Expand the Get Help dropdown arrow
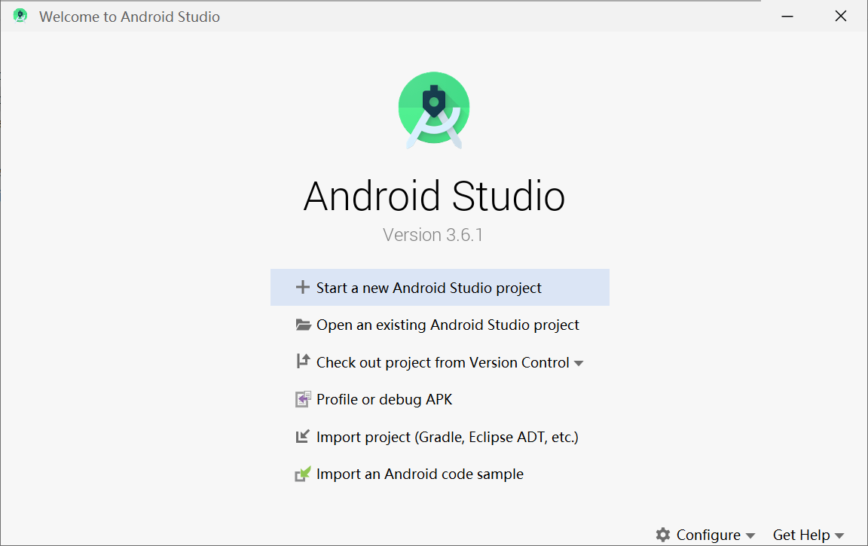The image size is (868, 546). [x=839, y=535]
